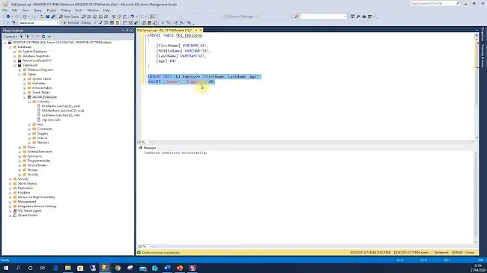The width and height of the screenshot is (487, 273).
Task: Select the Messages results tab
Action: tap(147, 148)
